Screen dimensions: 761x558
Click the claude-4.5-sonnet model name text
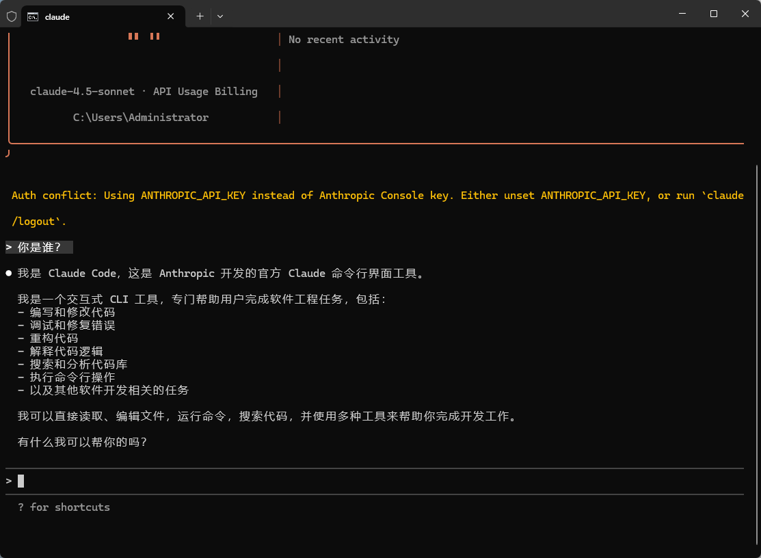point(82,91)
